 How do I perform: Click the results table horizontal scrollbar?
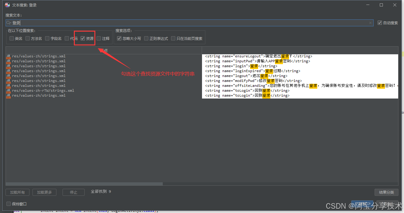(84, 184)
